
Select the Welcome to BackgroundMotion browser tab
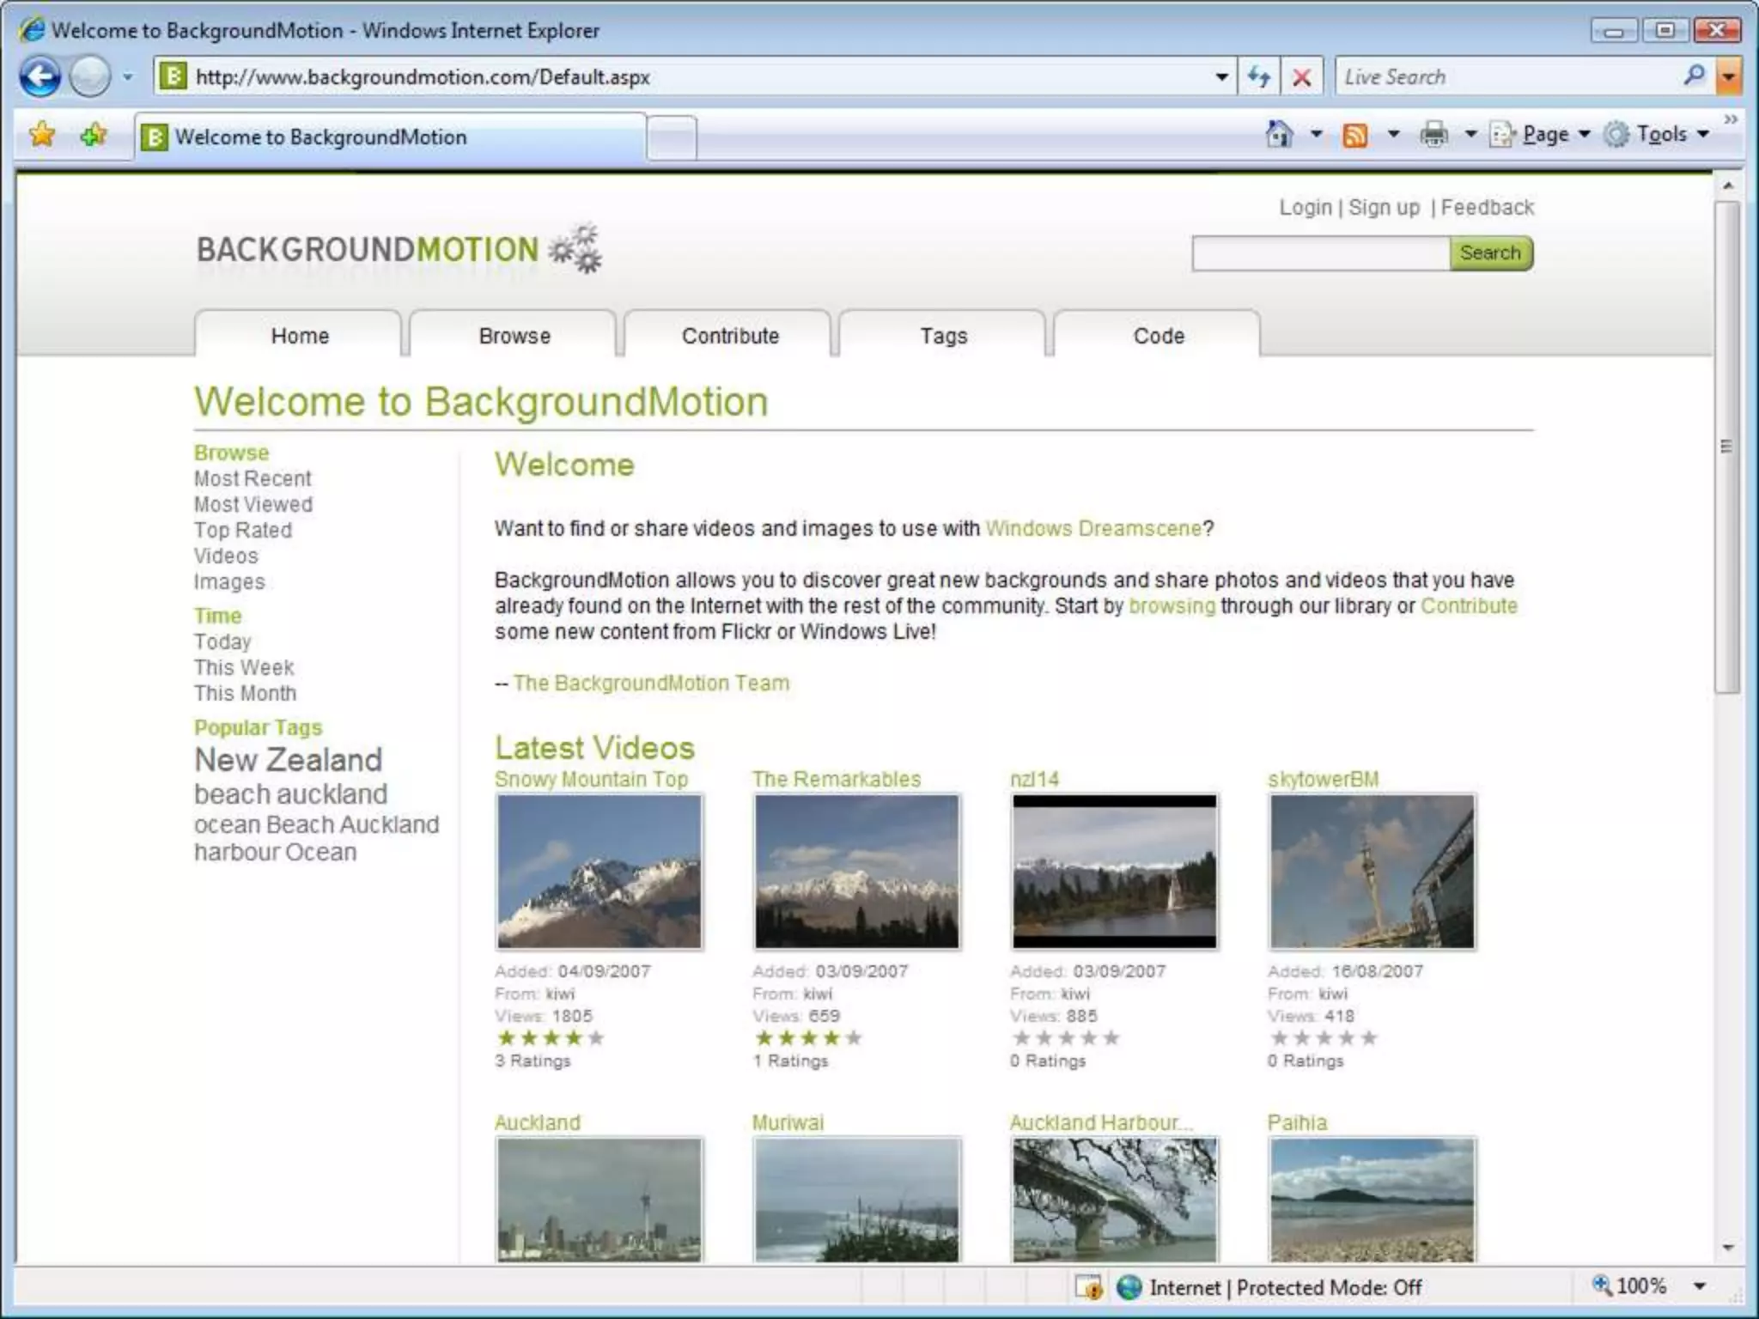tap(391, 137)
